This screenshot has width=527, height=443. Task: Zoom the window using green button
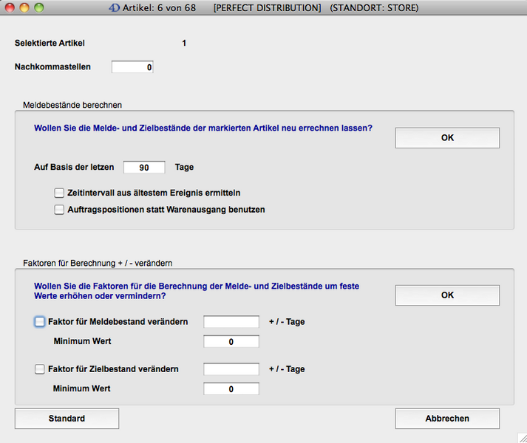coord(39,8)
